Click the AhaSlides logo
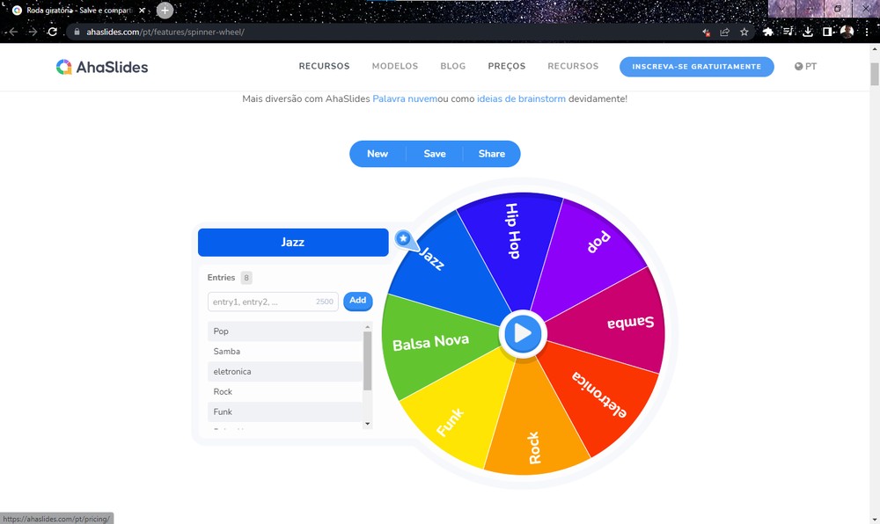Screen dimensions: 880x524 click(x=101, y=66)
